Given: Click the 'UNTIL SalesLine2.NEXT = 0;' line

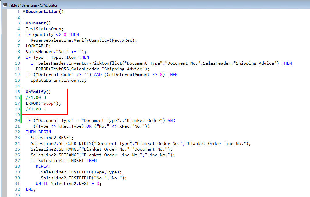Looking at the screenshot, I should 68,184.
